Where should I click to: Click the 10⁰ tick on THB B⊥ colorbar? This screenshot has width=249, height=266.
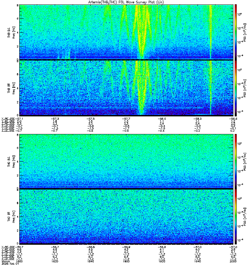point(239,14)
